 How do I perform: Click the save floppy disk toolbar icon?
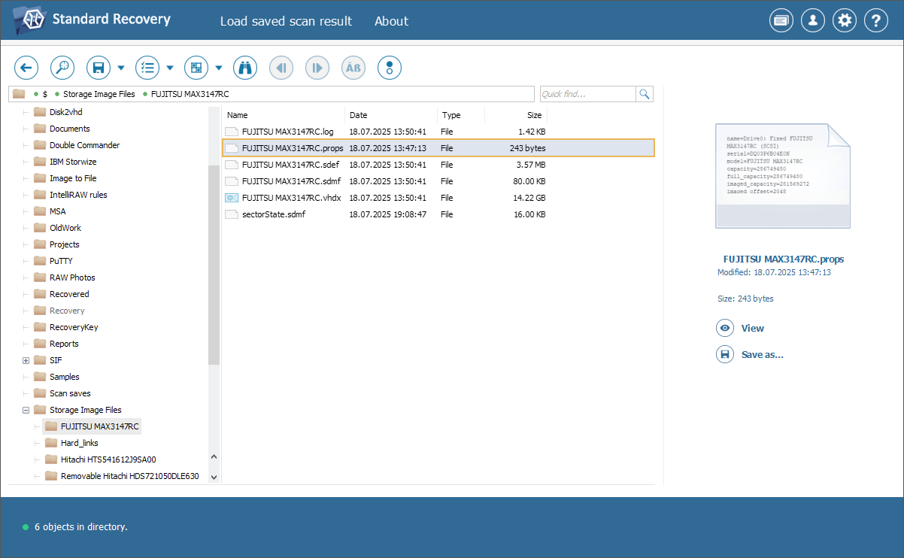(99, 68)
